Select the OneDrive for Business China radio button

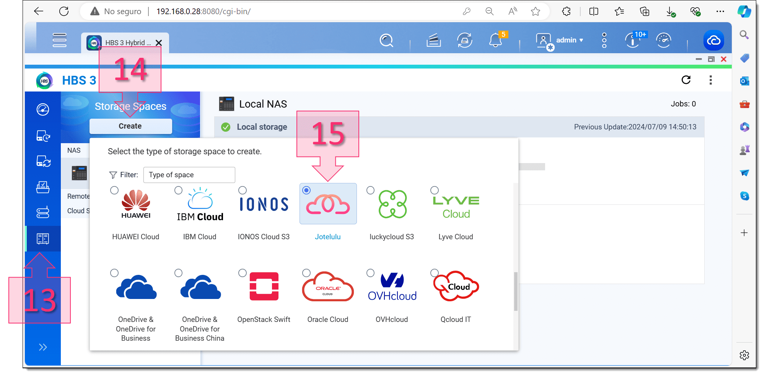click(178, 273)
